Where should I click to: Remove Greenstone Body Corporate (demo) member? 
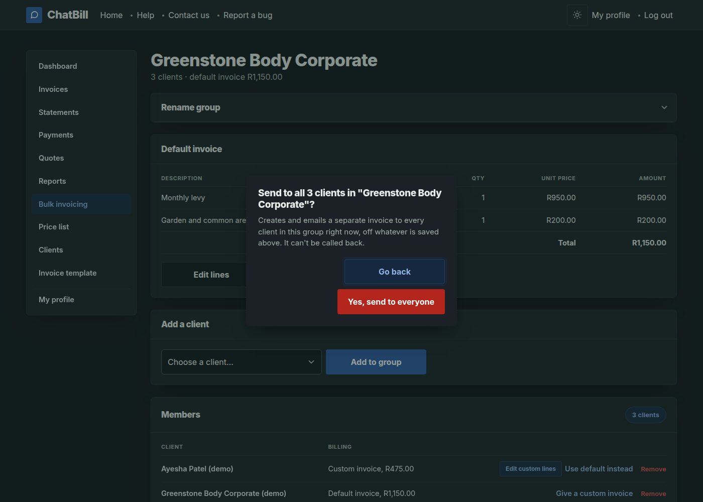(x=653, y=494)
